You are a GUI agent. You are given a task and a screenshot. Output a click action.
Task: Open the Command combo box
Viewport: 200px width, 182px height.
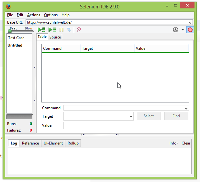pos(126,108)
